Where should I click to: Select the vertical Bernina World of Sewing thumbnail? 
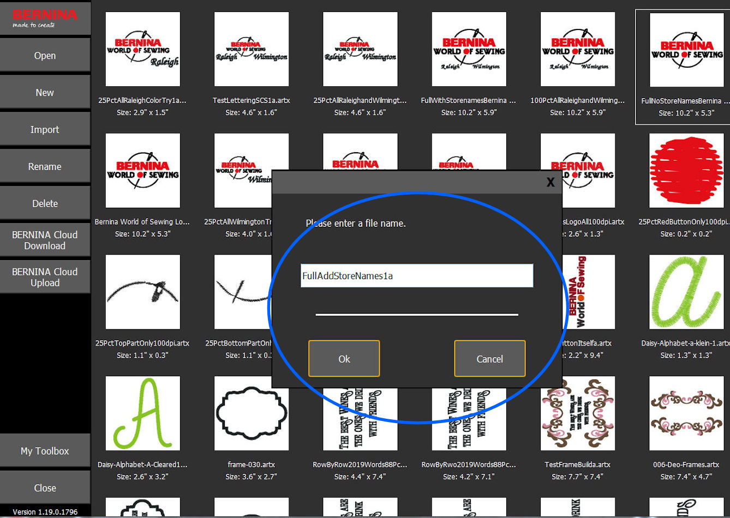tap(589, 292)
